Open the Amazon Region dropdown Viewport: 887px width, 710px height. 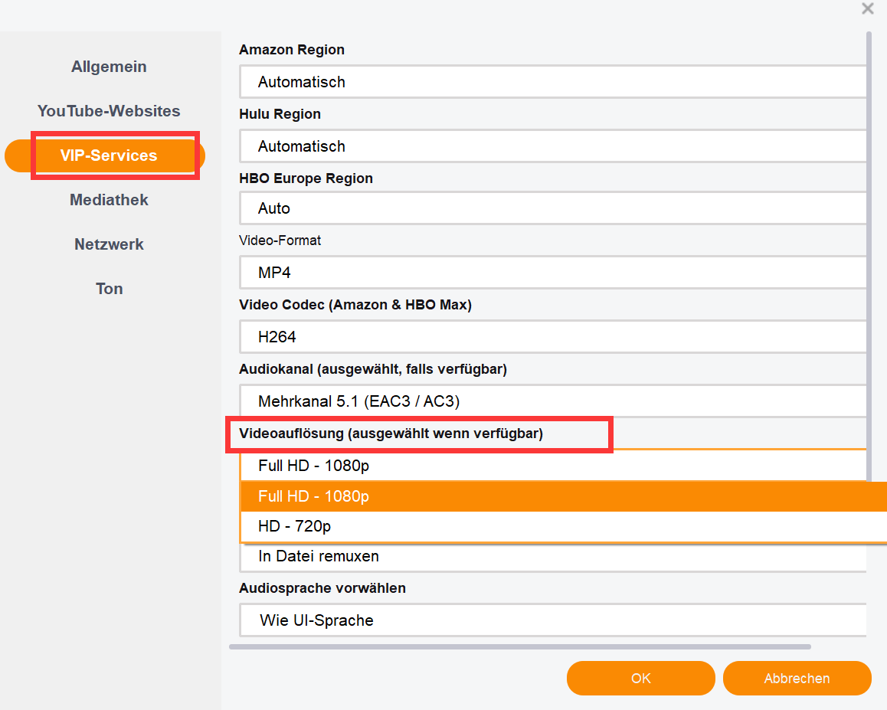(553, 82)
